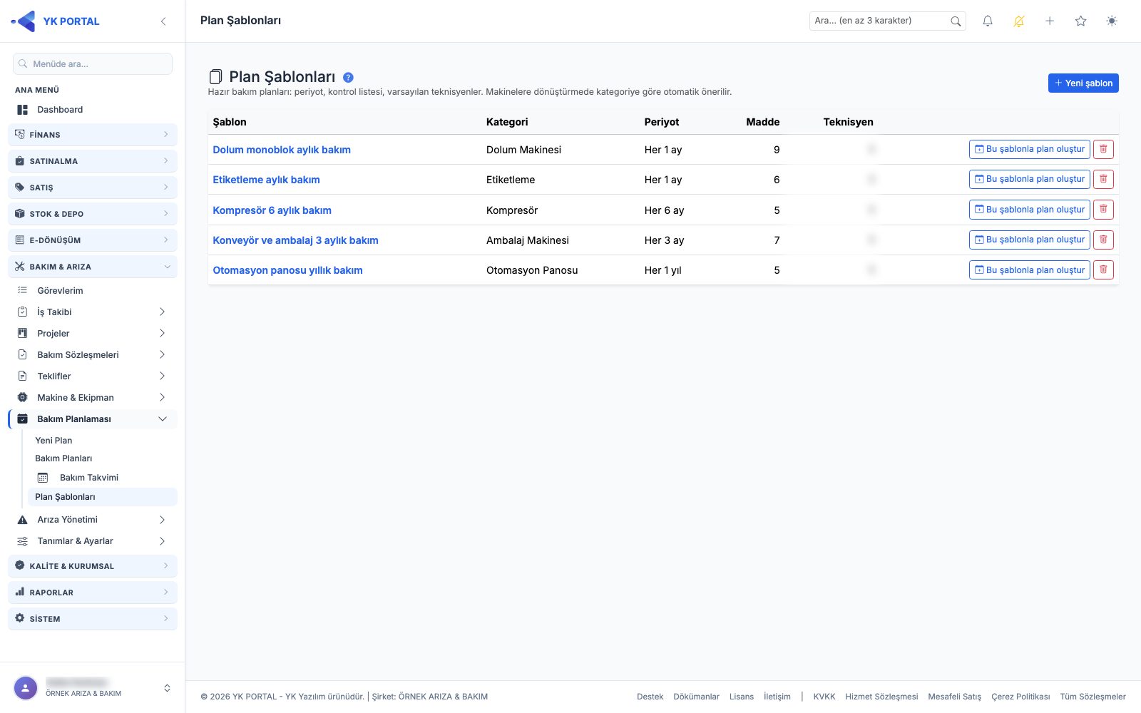
Task: Expand the RAPORLAR menu section
Action: pos(93,593)
